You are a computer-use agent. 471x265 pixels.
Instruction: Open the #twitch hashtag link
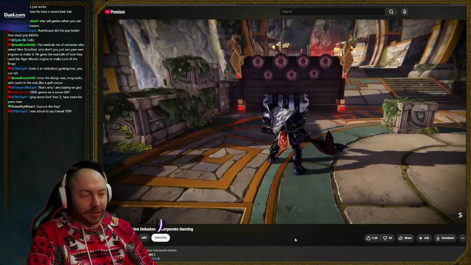point(172,250)
